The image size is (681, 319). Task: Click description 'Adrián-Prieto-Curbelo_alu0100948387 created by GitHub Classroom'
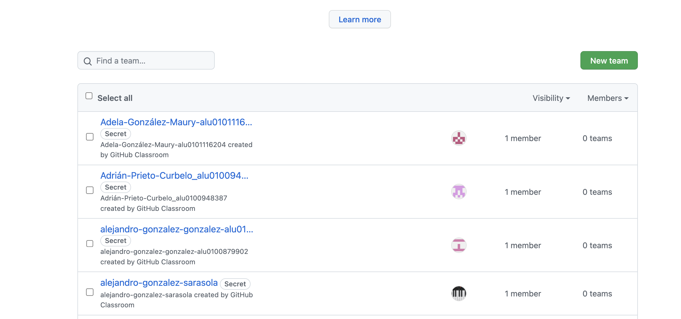pos(164,203)
